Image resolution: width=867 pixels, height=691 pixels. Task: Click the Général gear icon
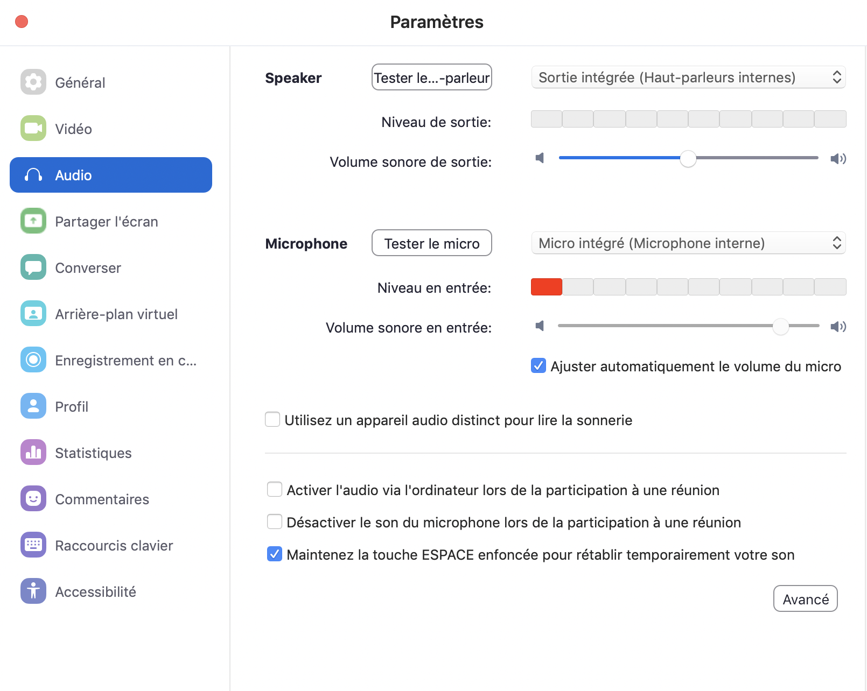33,82
